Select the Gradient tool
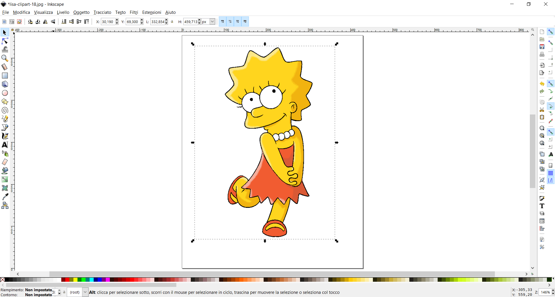The height and width of the screenshot is (297, 555). [5, 179]
